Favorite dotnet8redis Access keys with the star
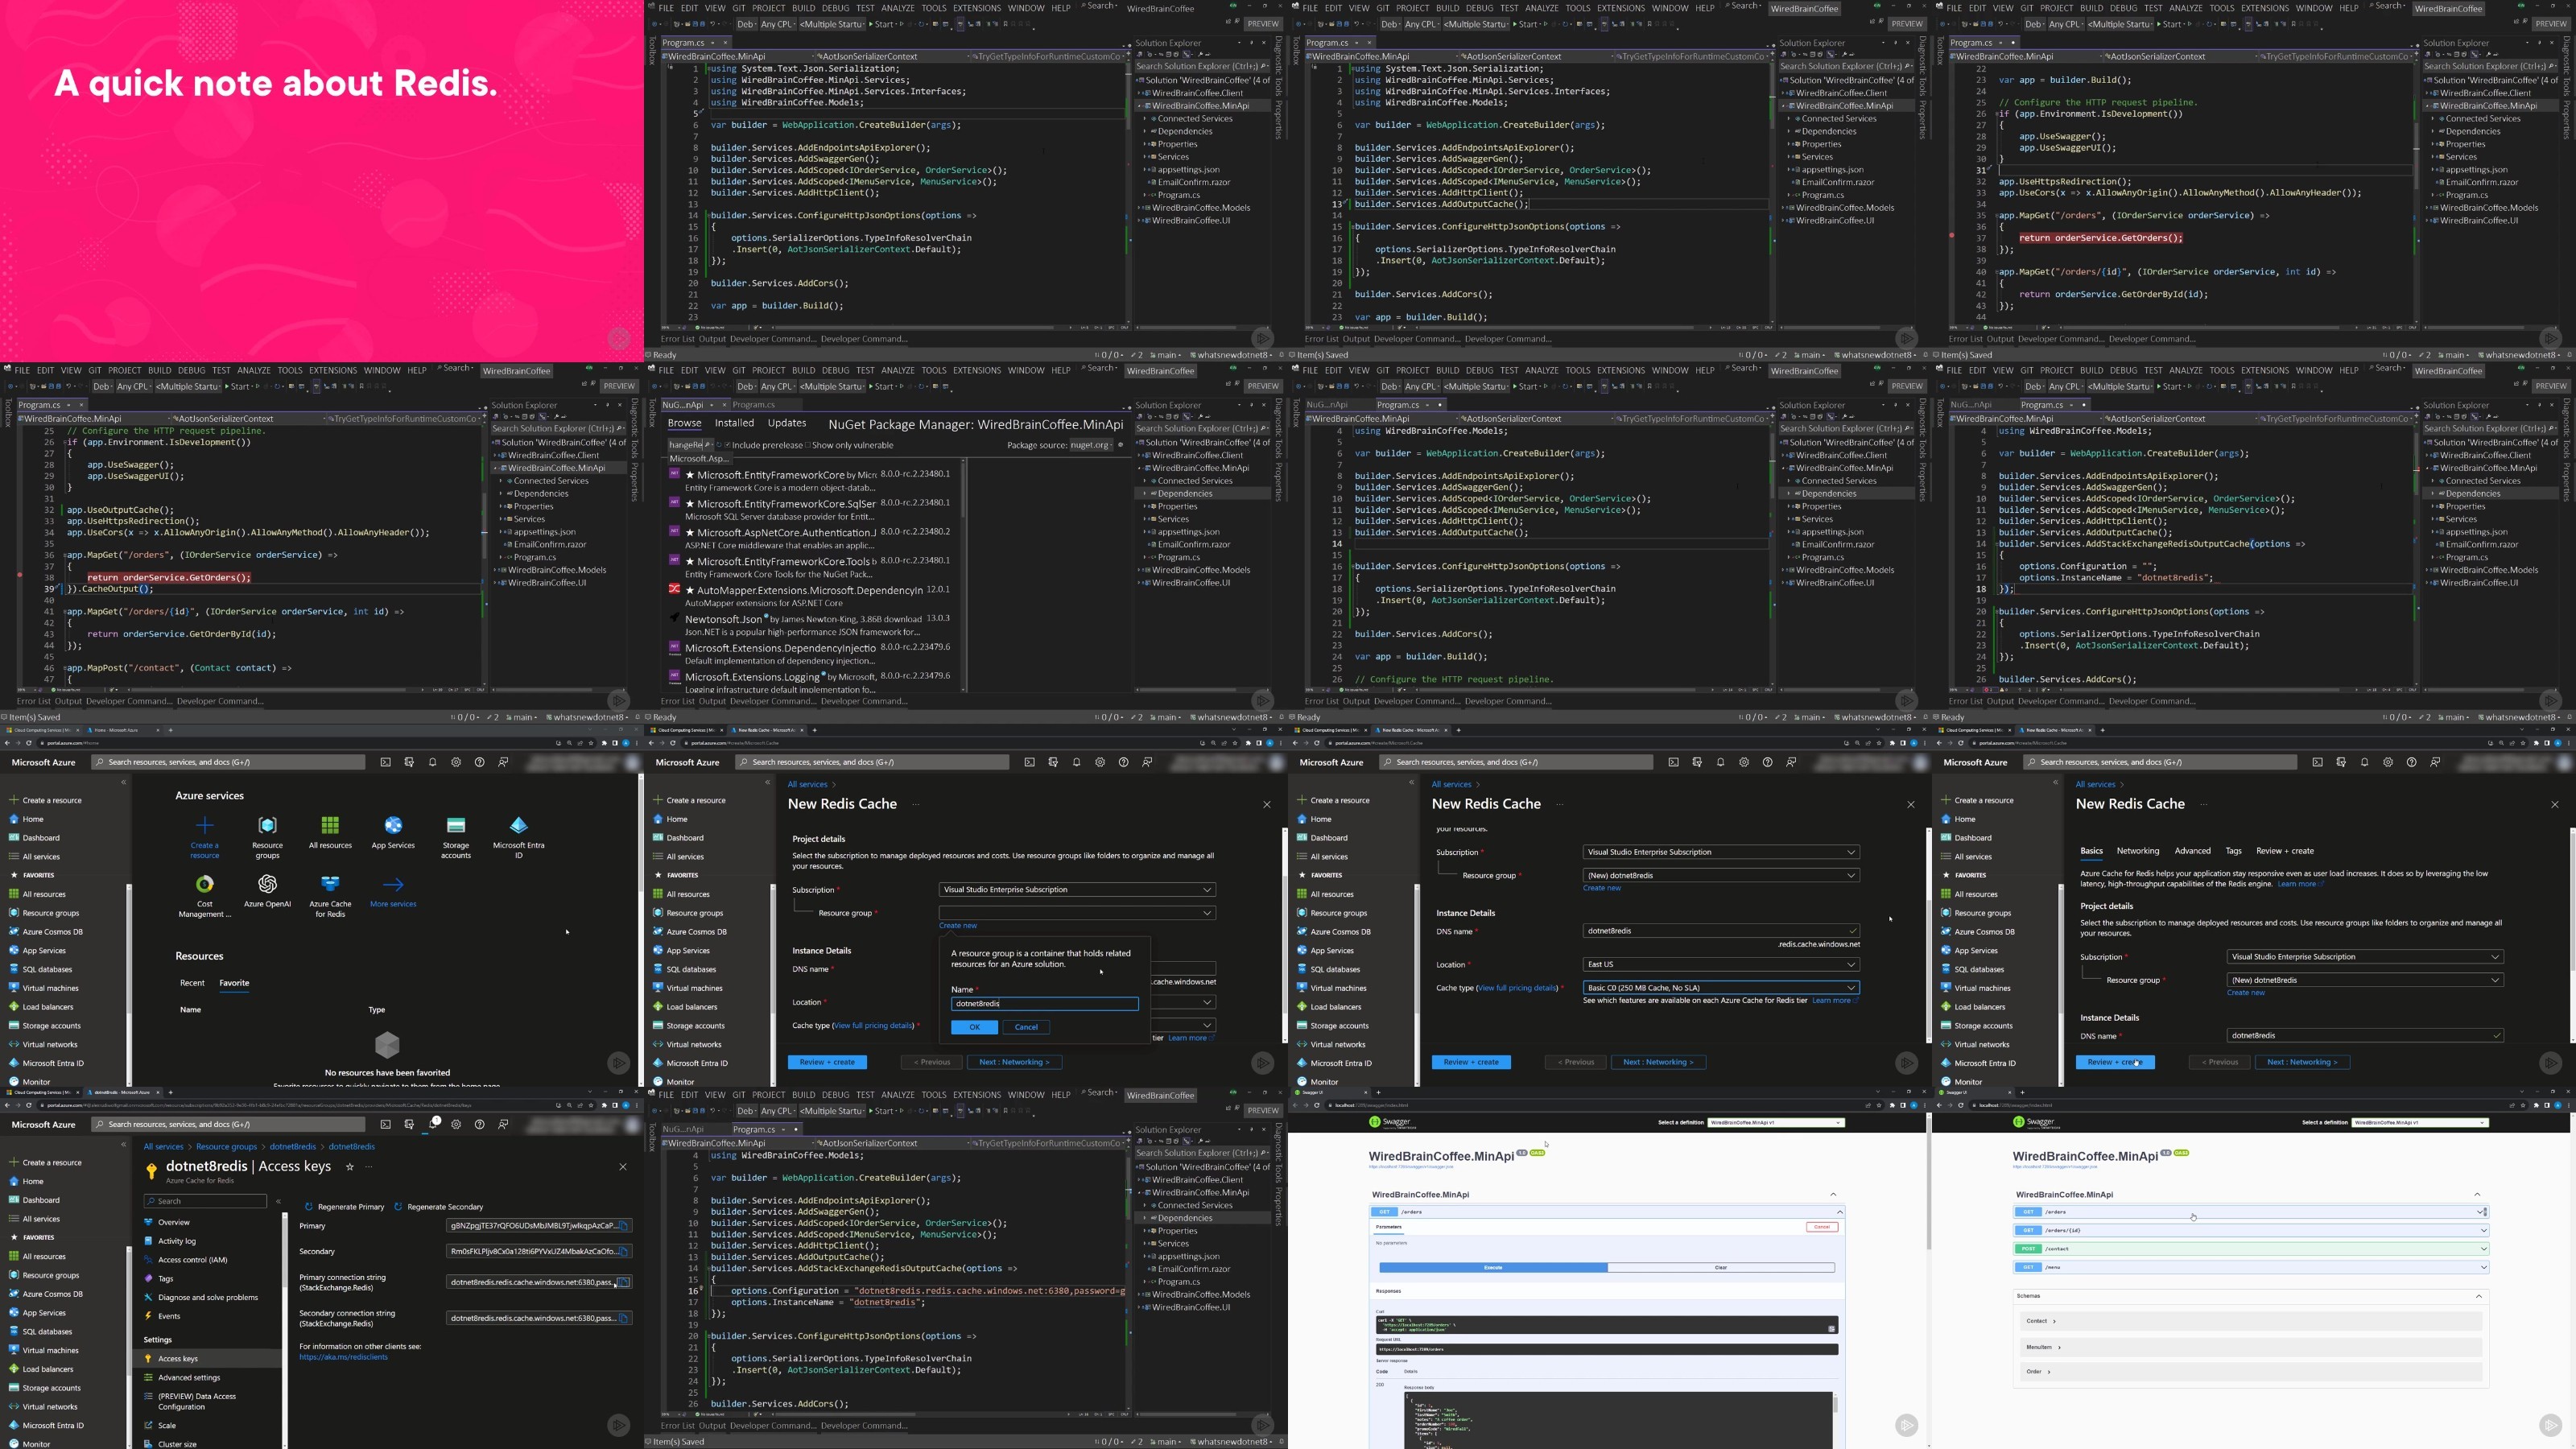The height and width of the screenshot is (1449, 2576). tap(349, 1166)
